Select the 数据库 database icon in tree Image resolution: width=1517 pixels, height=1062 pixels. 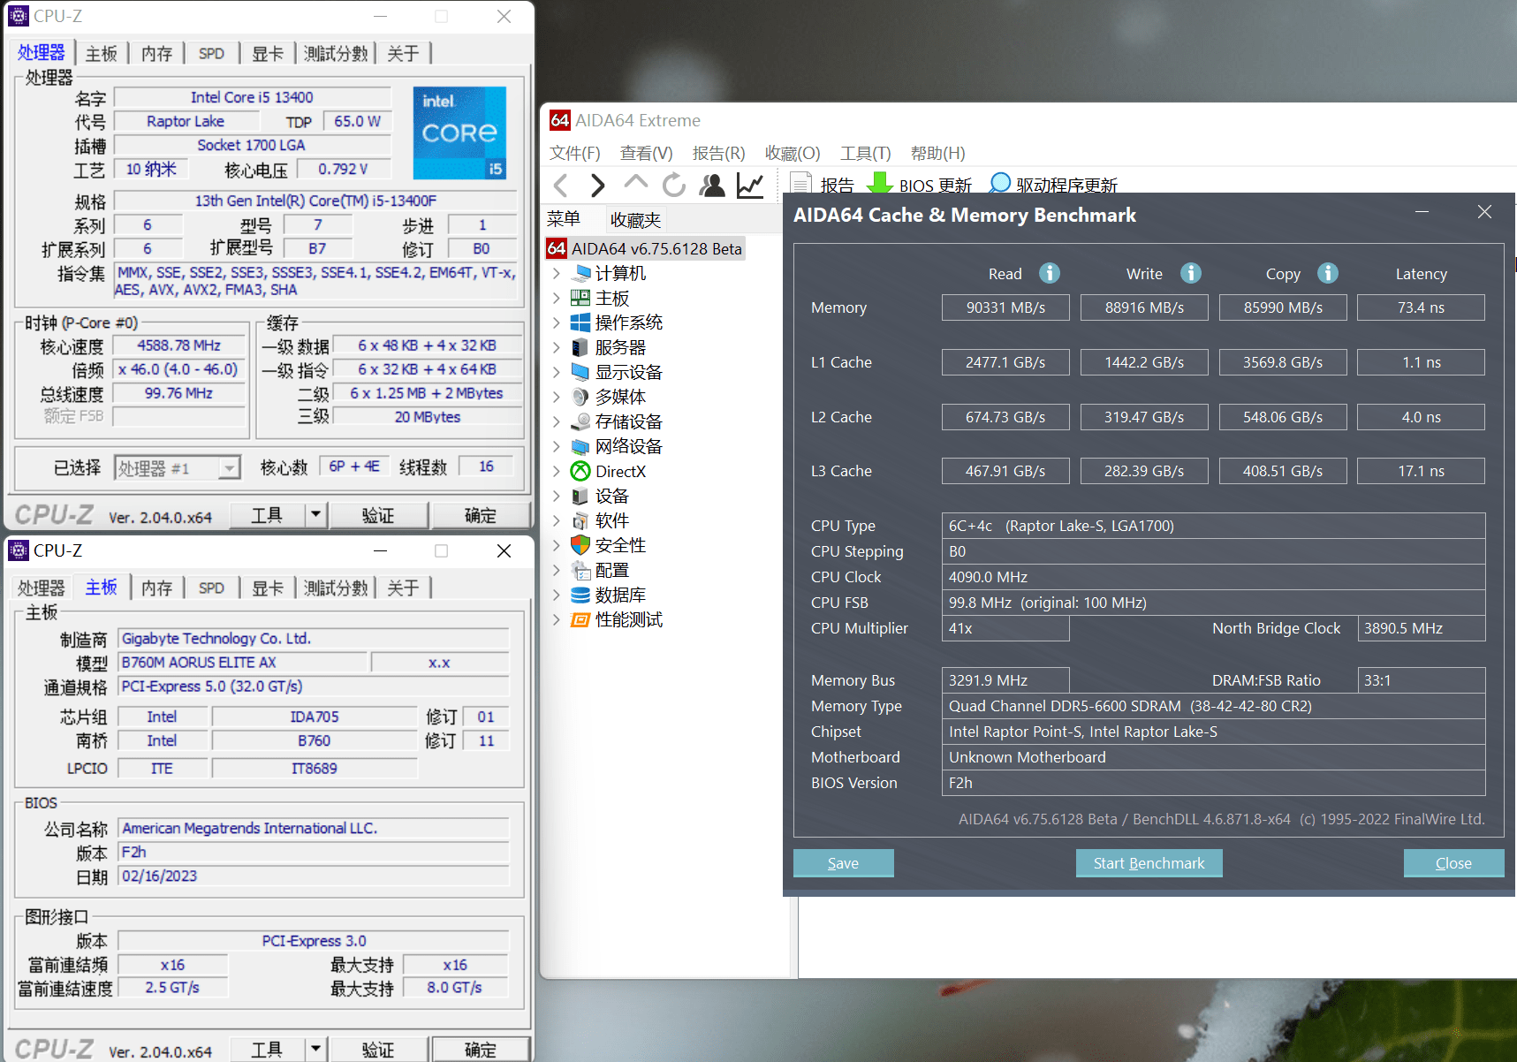(x=580, y=595)
